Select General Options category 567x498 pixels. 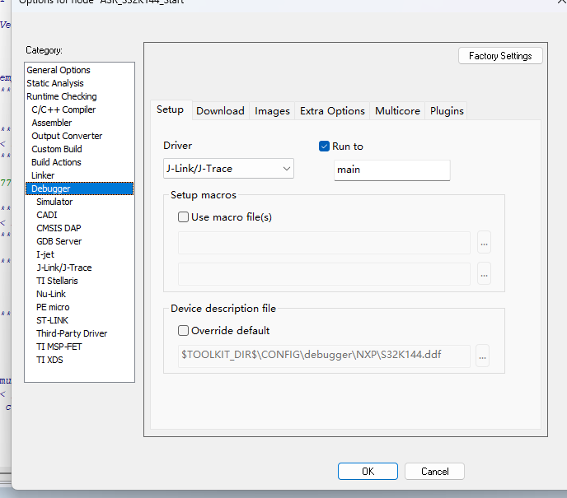(59, 70)
